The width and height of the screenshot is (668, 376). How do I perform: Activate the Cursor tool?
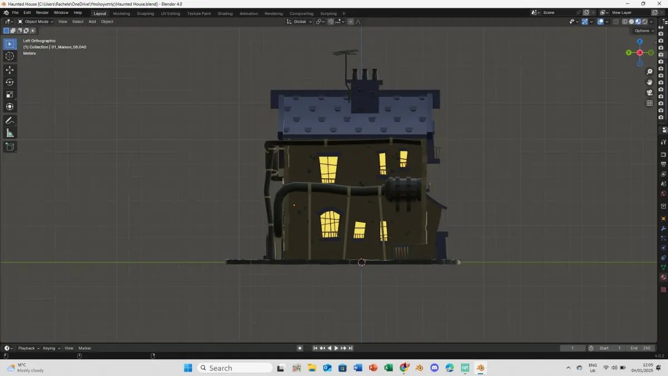click(10, 56)
